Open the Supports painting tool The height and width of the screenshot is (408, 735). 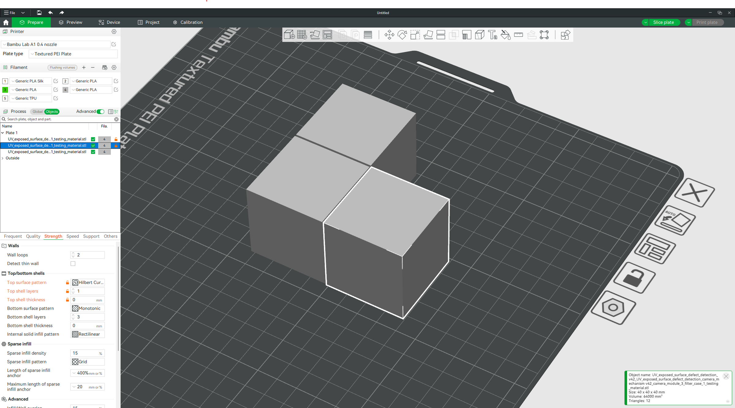click(467, 35)
